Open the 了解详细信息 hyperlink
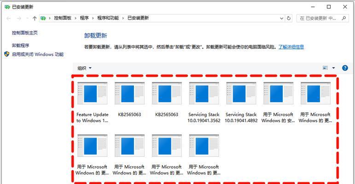Viewport: 355px width, 184px height. (291, 47)
